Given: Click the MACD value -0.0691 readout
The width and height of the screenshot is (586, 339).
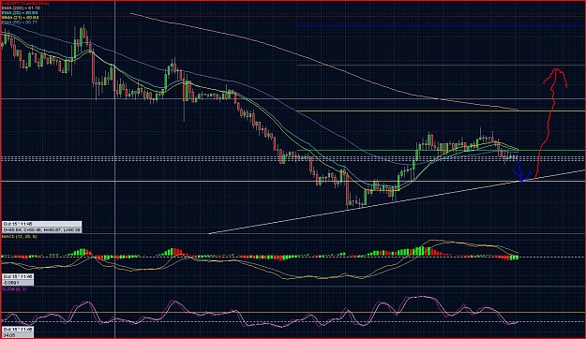Looking at the screenshot, I should pyautogui.click(x=18, y=283).
